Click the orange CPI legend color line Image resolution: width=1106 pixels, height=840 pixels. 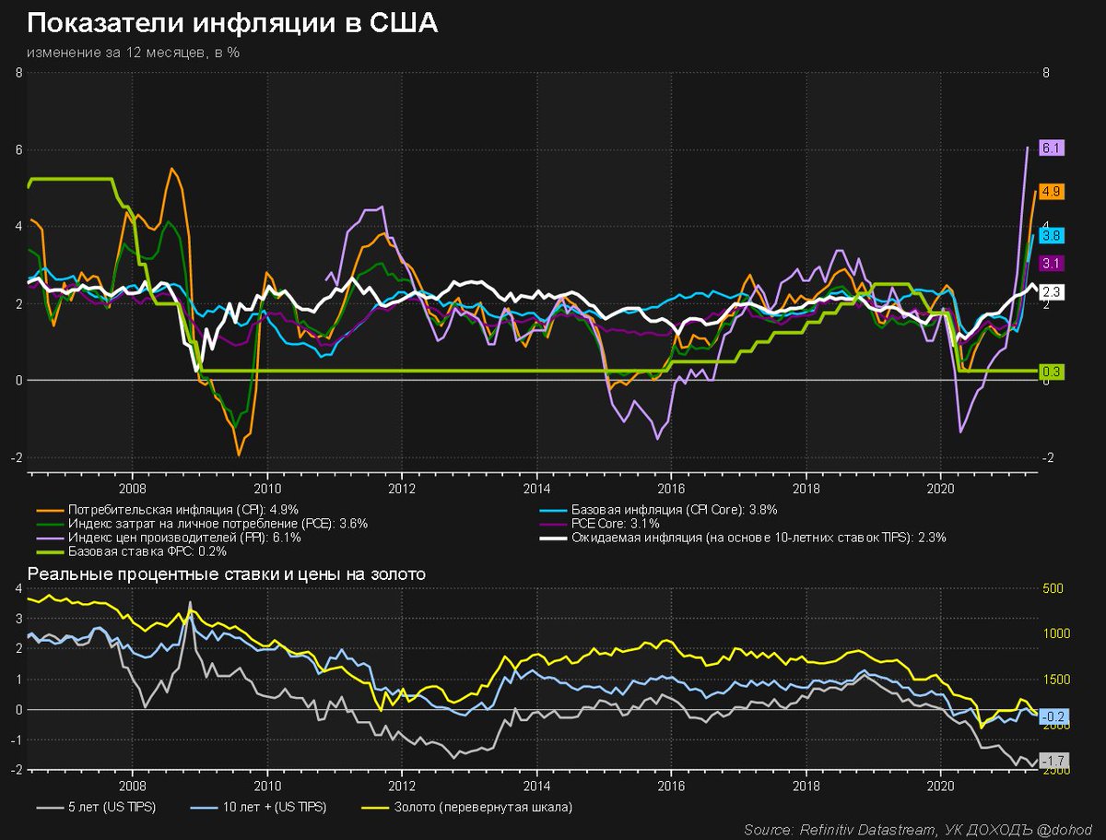click(x=50, y=509)
